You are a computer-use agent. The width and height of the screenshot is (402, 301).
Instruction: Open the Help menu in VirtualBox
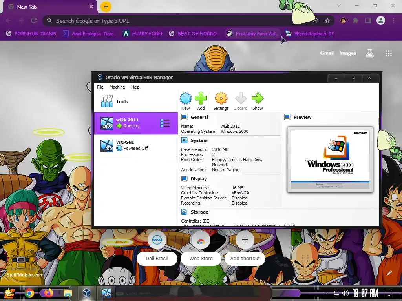135,87
